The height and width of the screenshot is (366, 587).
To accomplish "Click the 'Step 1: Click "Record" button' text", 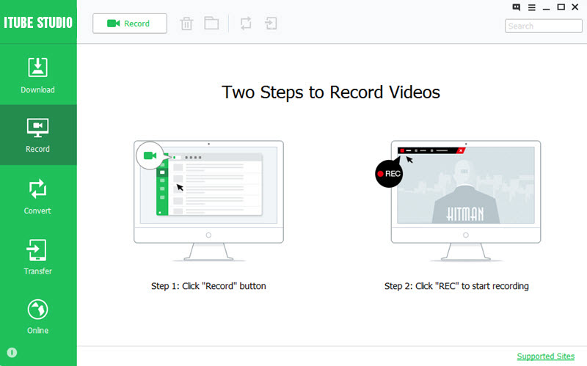I will point(208,286).
